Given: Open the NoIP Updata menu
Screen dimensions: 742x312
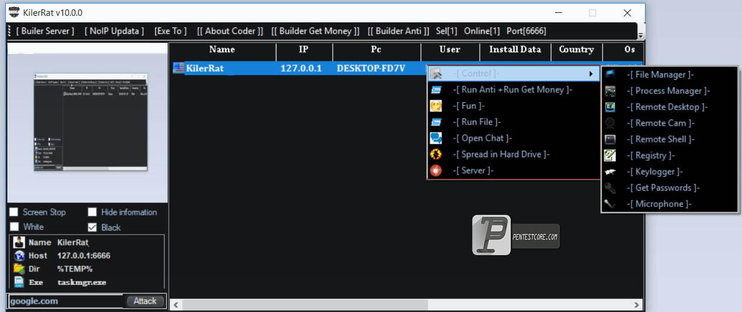Looking at the screenshot, I should [x=114, y=31].
